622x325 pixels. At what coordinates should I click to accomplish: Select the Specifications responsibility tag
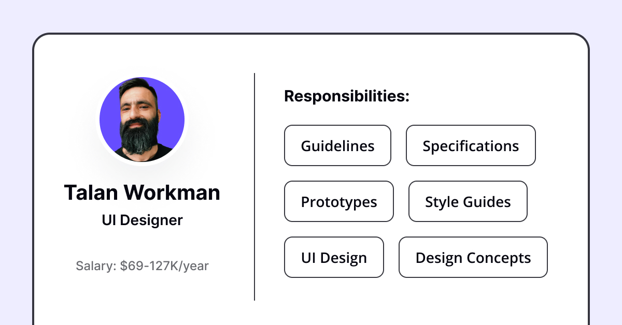471,145
